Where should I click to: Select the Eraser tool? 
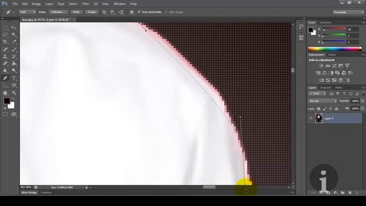click(5, 64)
